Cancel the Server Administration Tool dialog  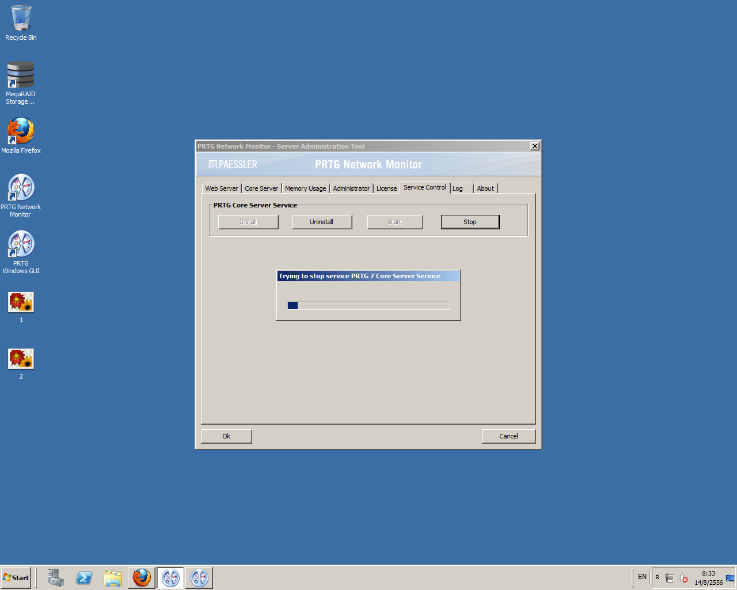(x=508, y=436)
